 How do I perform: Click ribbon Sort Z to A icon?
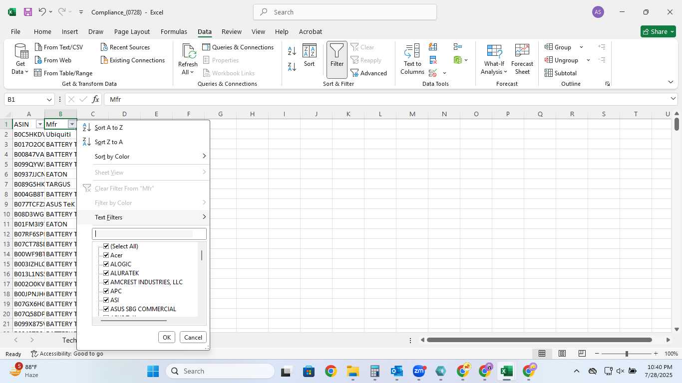pos(292,66)
